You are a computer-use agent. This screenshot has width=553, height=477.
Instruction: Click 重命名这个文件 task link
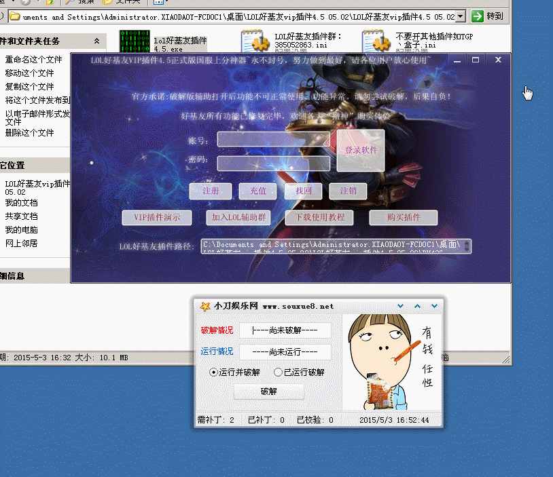click(x=33, y=59)
